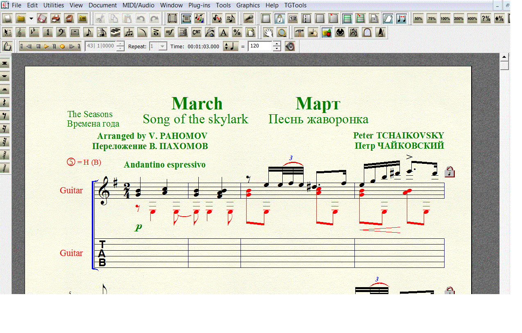Select the Time Signature tool

pos(48,32)
